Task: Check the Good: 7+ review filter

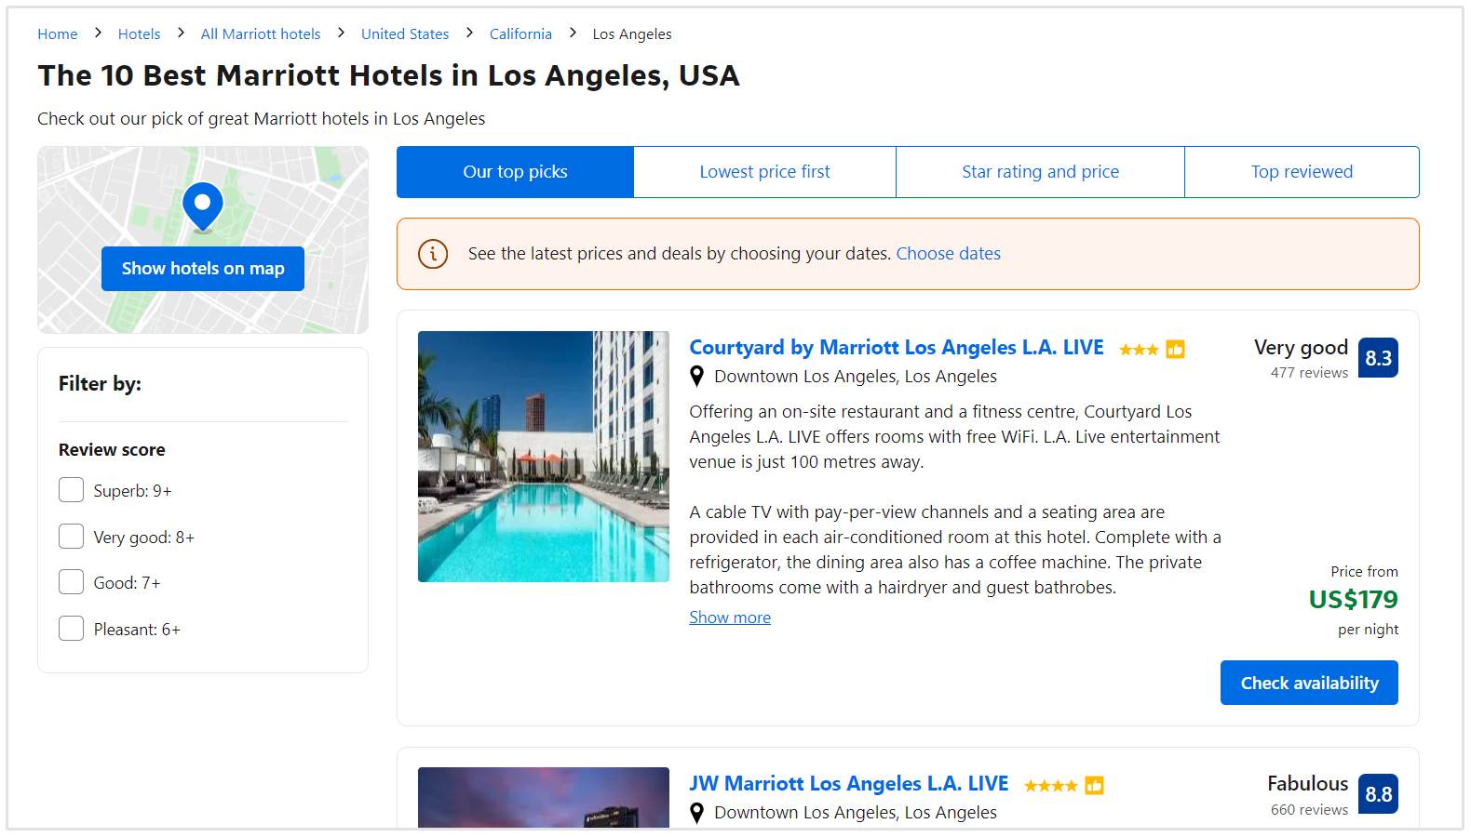Action: (x=72, y=582)
